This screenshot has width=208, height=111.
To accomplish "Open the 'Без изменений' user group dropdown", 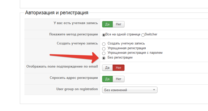I will [x=130, y=90].
